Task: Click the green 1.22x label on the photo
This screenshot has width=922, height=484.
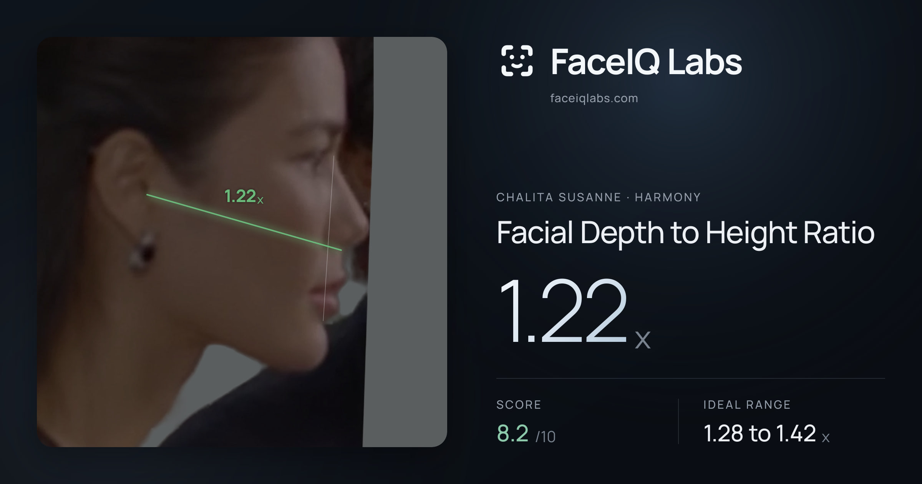Action: (x=244, y=196)
